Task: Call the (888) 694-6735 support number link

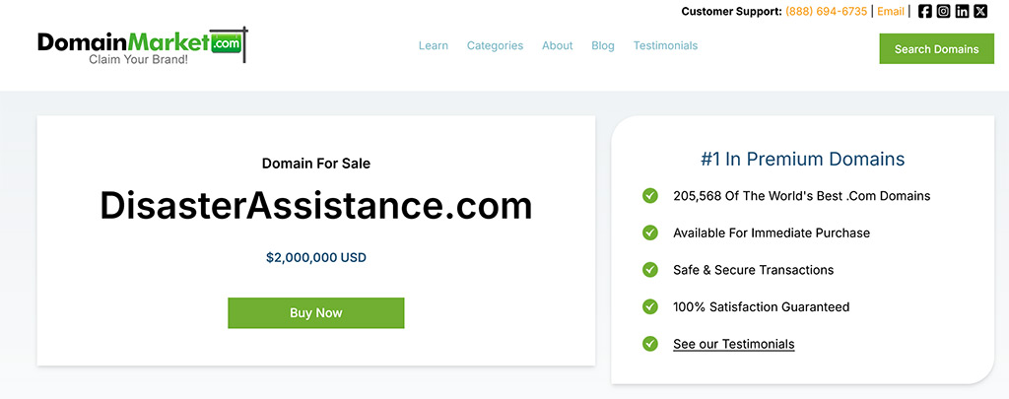Action: (826, 12)
